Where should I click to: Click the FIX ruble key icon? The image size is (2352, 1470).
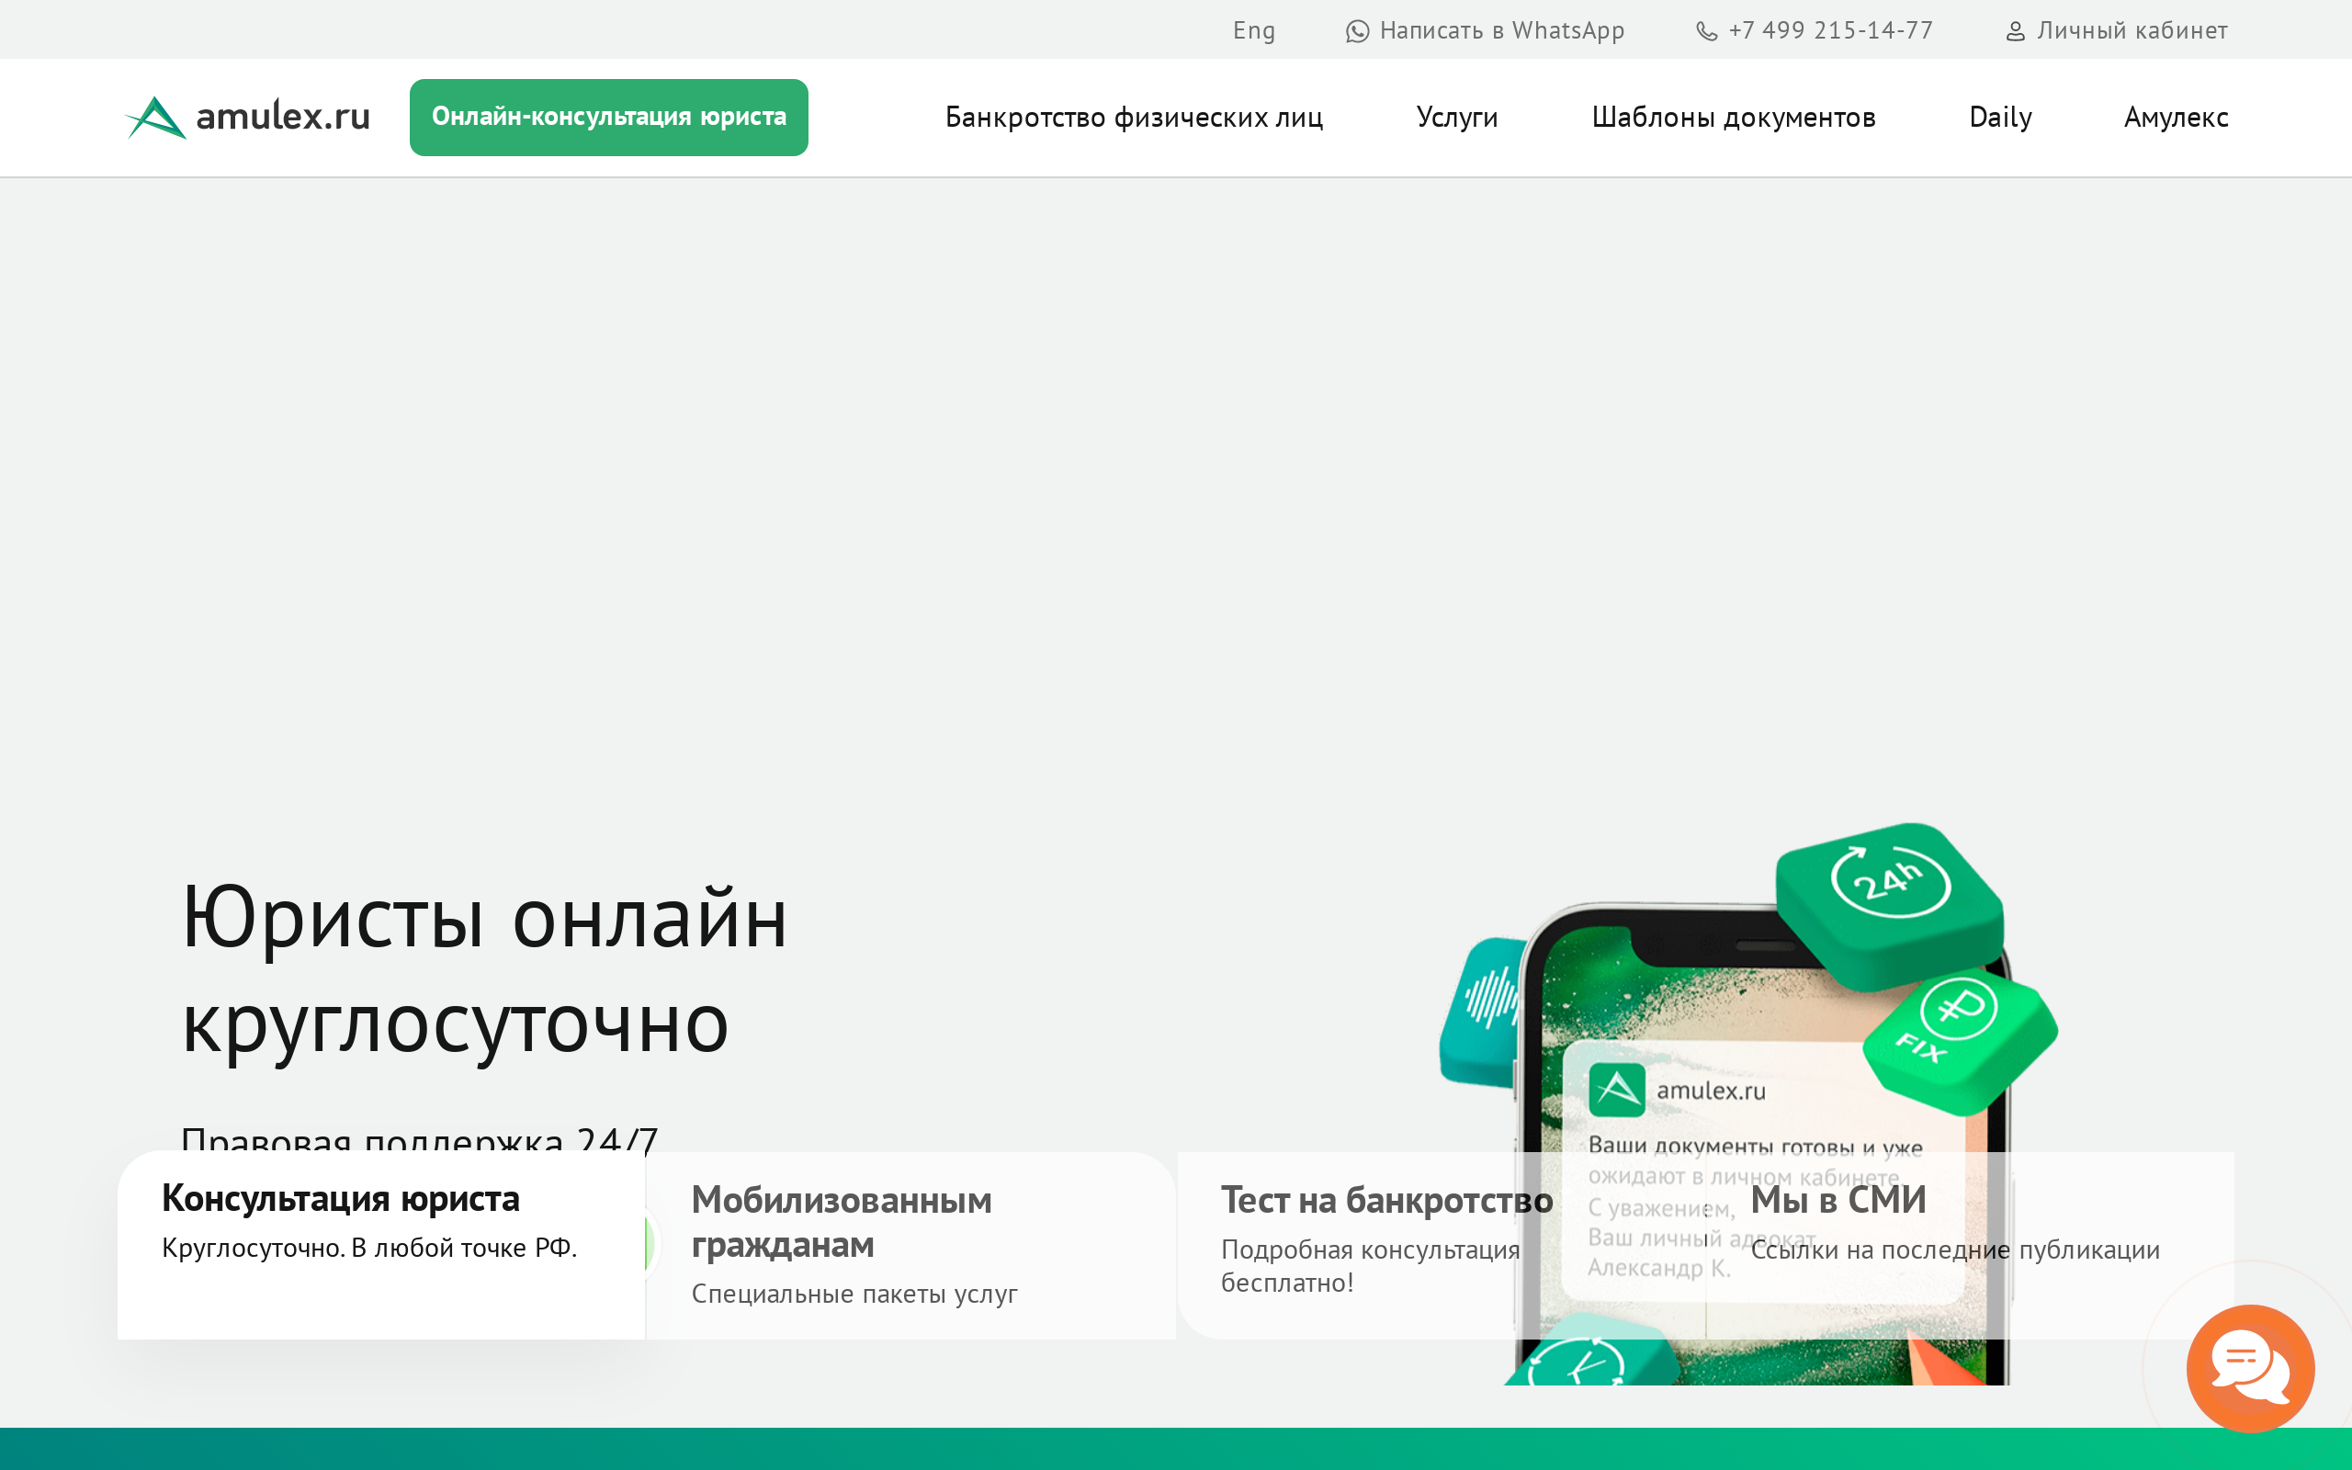1959,1042
